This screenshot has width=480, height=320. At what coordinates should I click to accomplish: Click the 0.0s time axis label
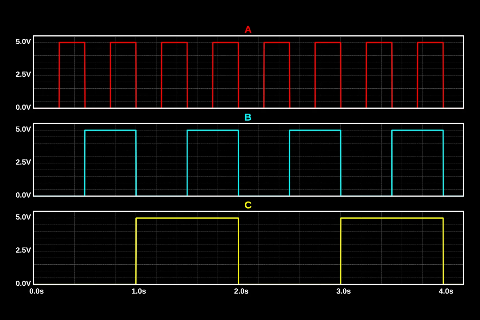pyautogui.click(x=36, y=291)
